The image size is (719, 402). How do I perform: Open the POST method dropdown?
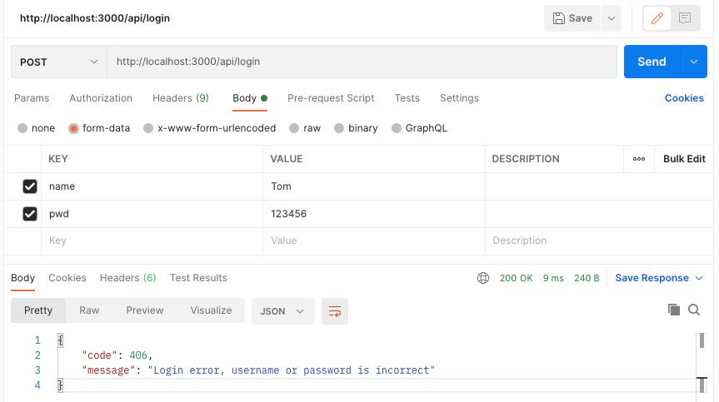pos(58,62)
